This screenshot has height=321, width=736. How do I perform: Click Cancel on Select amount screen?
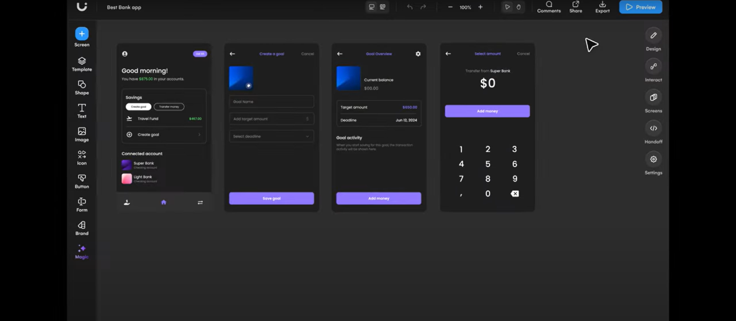(x=523, y=53)
